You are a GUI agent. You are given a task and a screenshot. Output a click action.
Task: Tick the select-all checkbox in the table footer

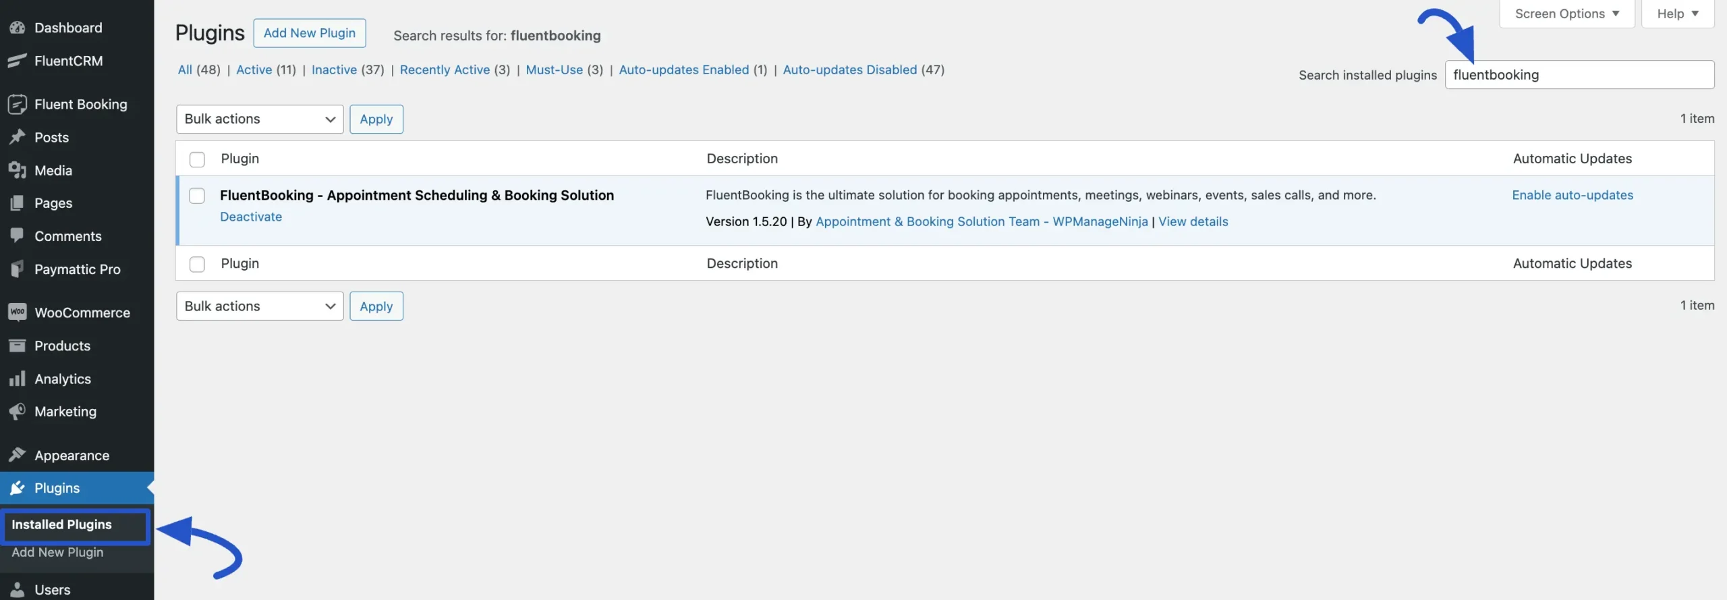click(x=197, y=264)
